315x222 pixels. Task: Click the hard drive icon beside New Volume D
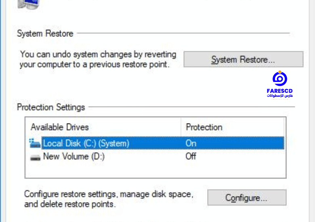(x=35, y=158)
